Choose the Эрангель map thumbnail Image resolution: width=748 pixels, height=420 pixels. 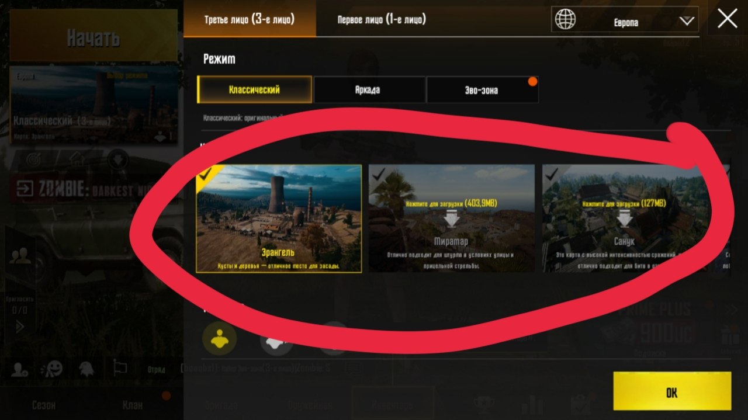pos(279,218)
